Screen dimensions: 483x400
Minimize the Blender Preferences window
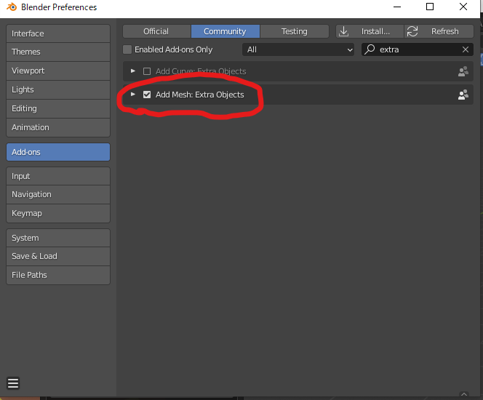point(397,7)
